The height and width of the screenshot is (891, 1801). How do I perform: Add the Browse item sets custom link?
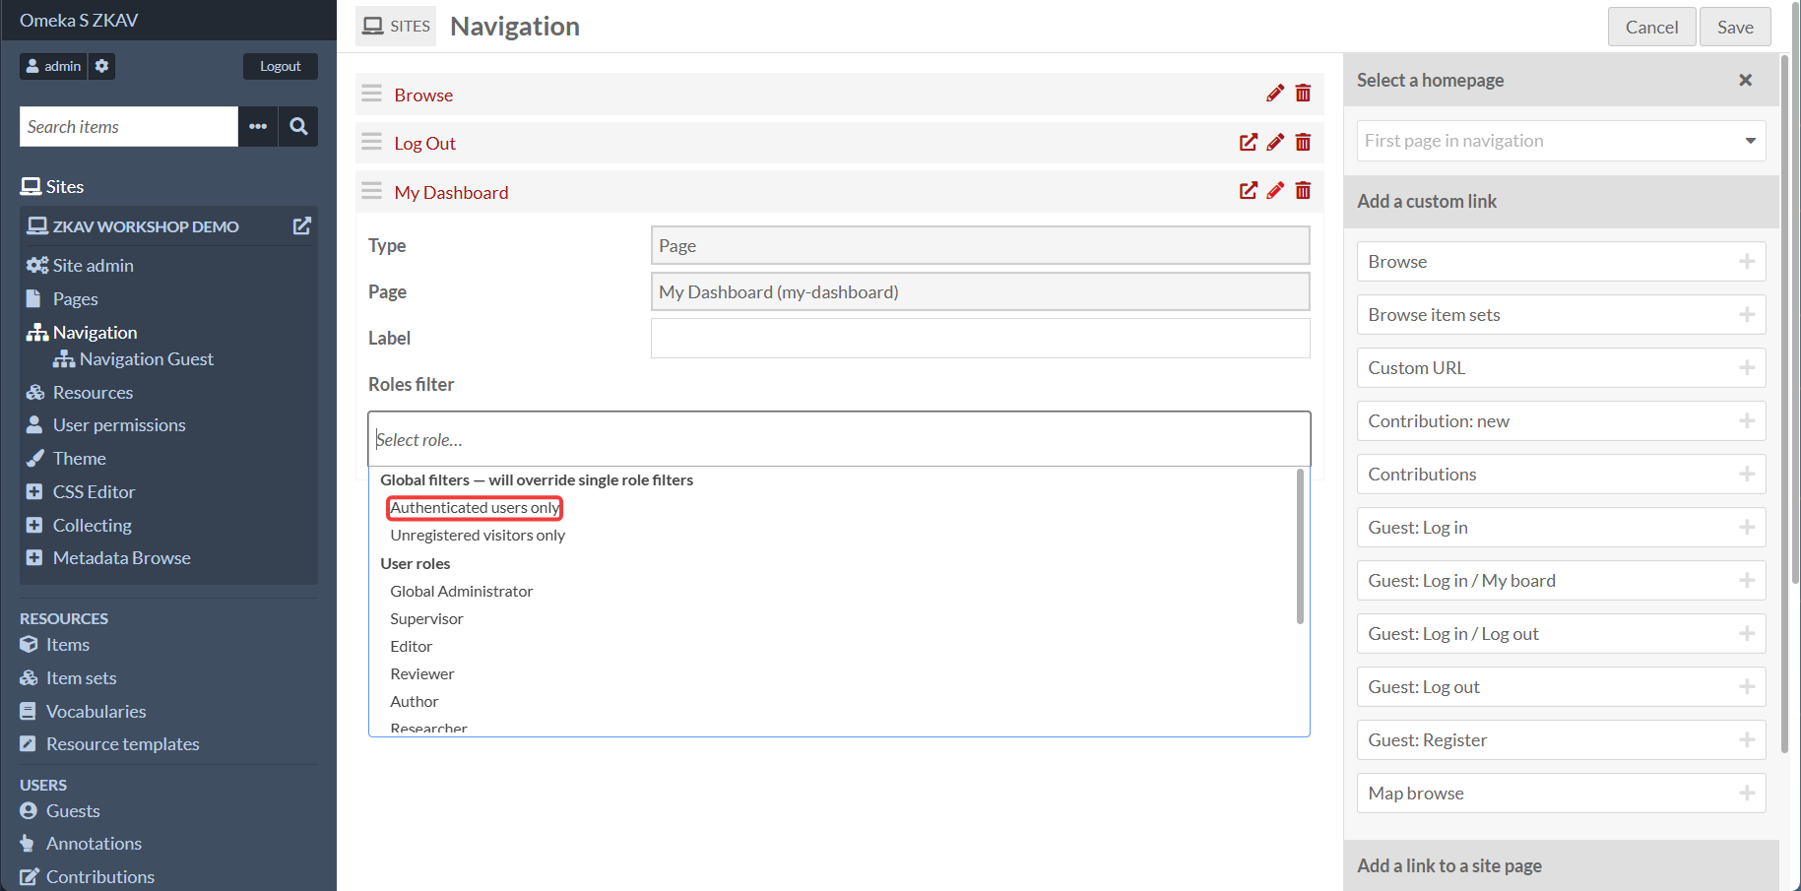1561,315
